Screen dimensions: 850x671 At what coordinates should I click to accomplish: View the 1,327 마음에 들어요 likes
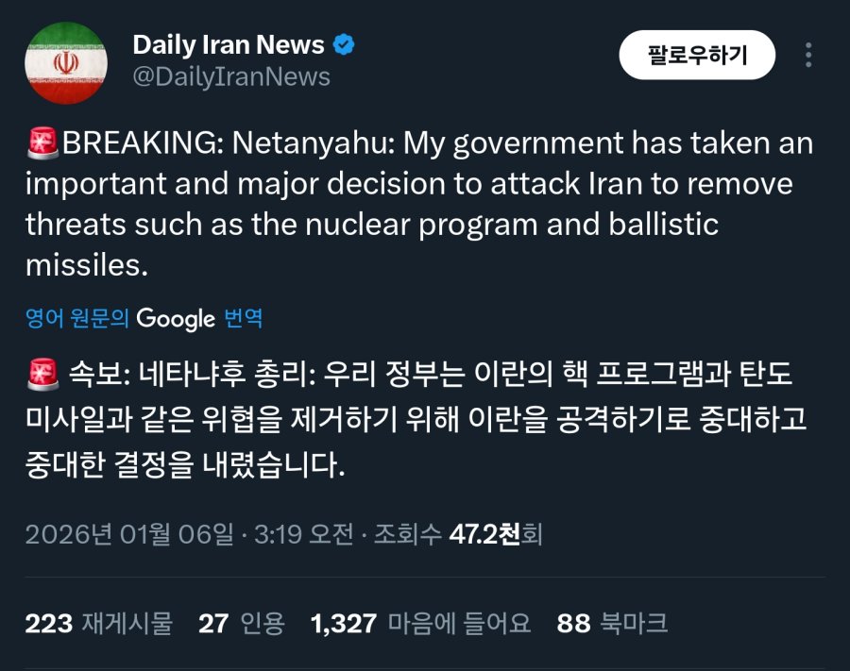(419, 623)
